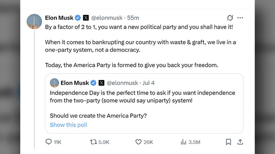Repost using the retweet arrows icon

pos(94,142)
